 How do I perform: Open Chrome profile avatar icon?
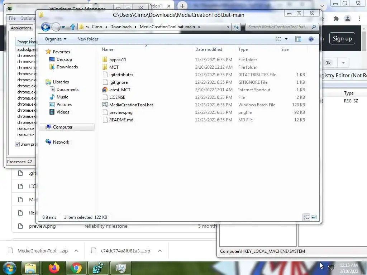[x=348, y=19]
